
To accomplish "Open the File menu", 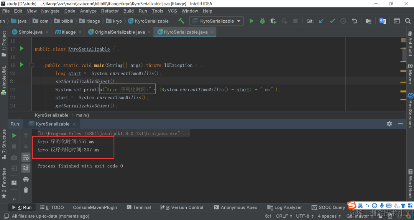I will coord(6,11).
